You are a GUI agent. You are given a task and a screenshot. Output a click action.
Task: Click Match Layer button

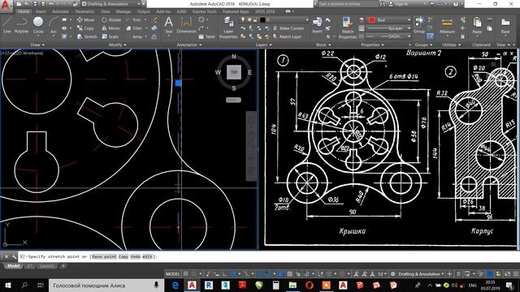287,36
